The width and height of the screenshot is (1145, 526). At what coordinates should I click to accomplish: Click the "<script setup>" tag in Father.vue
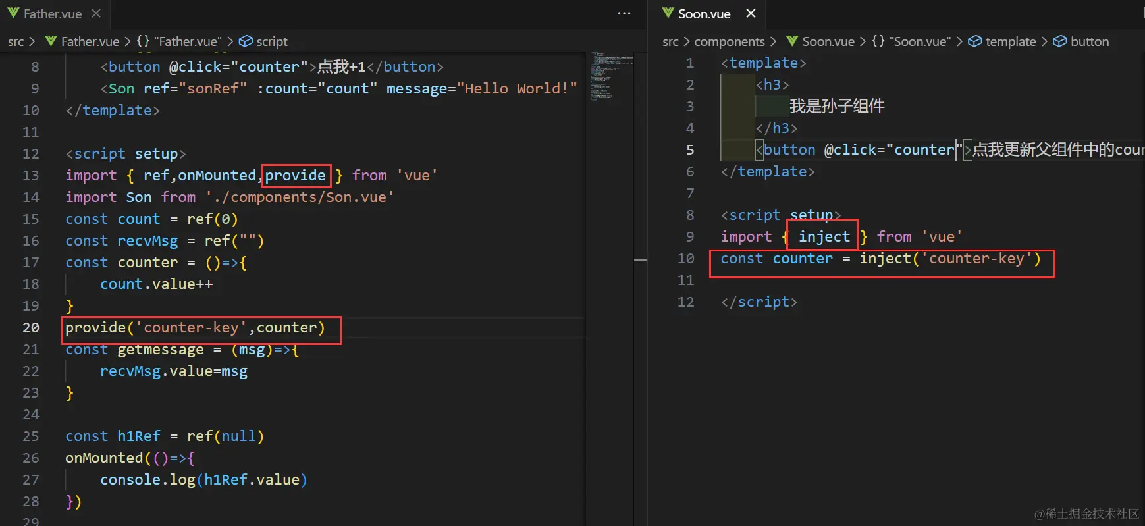pyautogui.click(x=126, y=154)
